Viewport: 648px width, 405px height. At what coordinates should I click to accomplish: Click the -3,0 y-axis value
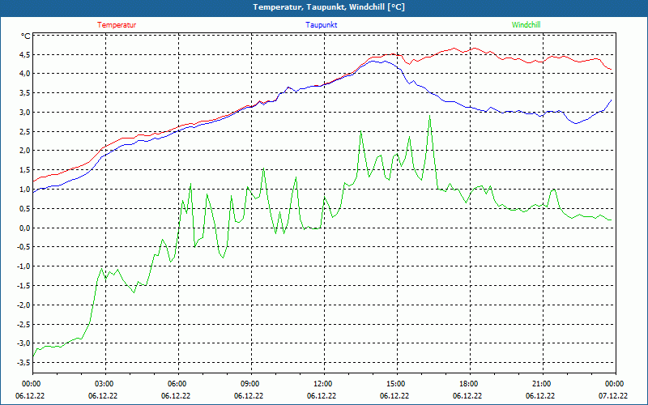pyautogui.click(x=23, y=343)
